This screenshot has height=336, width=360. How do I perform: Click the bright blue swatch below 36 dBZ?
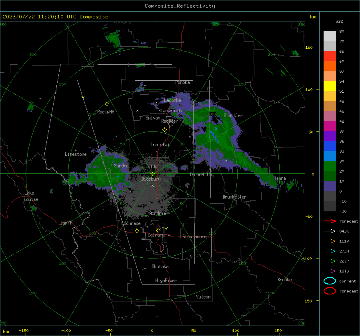[330, 146]
